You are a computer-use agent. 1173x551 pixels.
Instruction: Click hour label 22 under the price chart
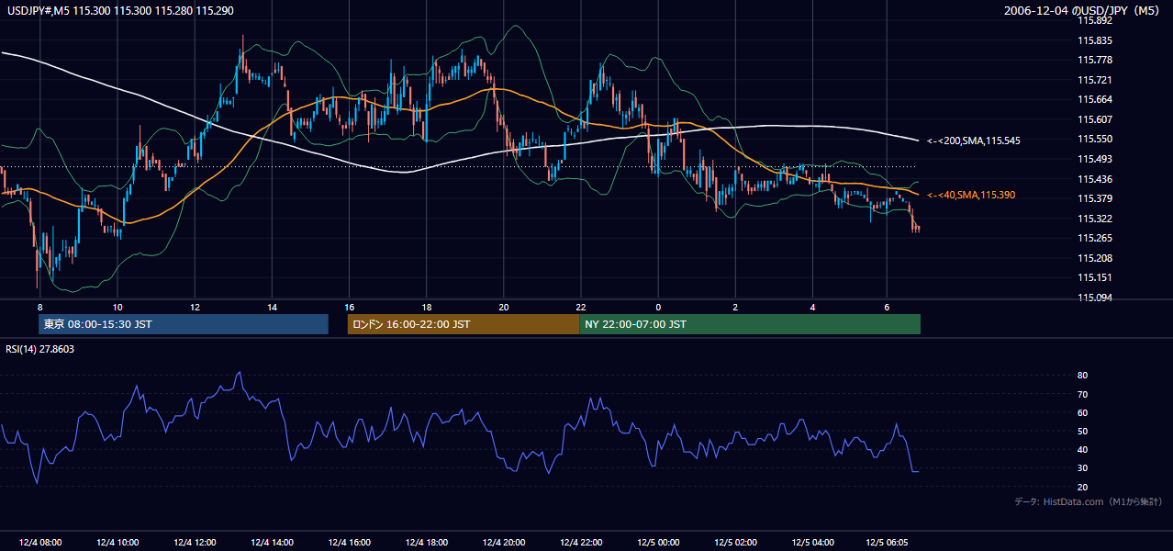pos(581,307)
